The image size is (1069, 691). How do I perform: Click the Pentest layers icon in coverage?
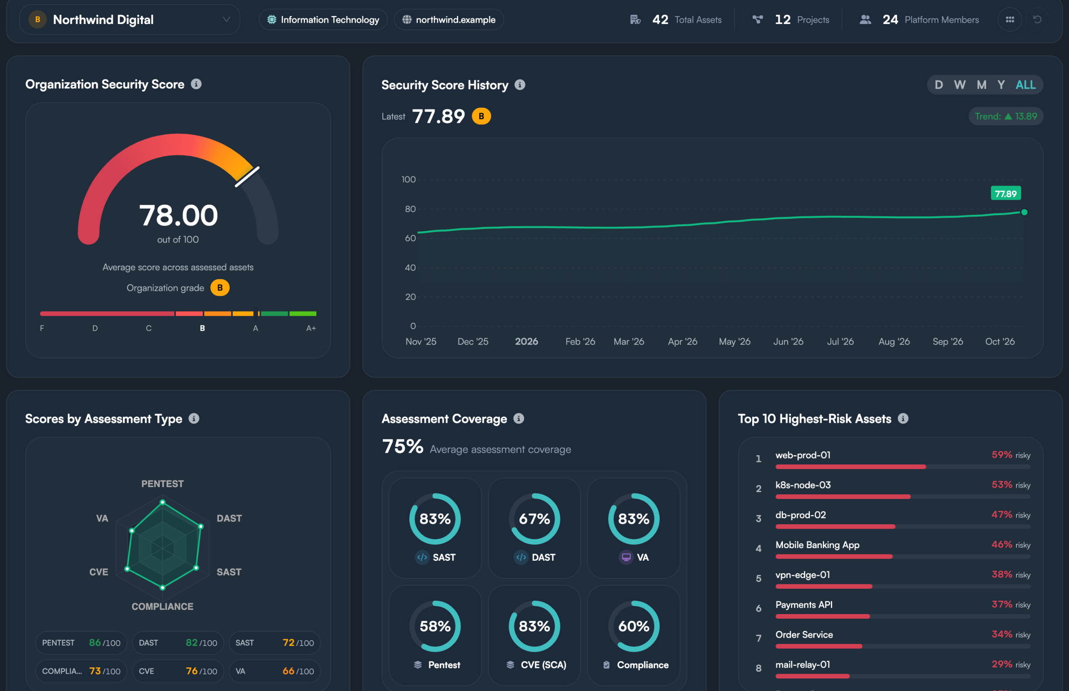417,665
